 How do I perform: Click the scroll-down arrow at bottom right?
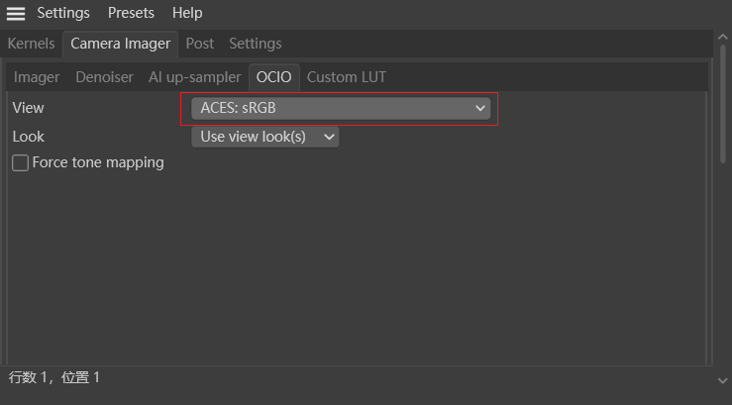pyautogui.click(x=722, y=380)
